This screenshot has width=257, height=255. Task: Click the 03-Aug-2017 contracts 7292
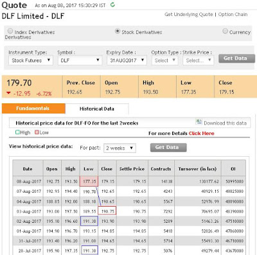click(x=168, y=211)
